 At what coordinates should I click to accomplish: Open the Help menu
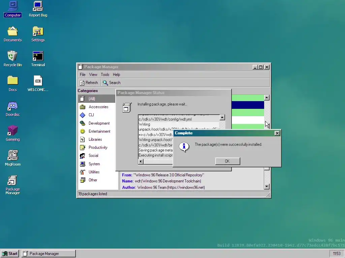pos(116,75)
